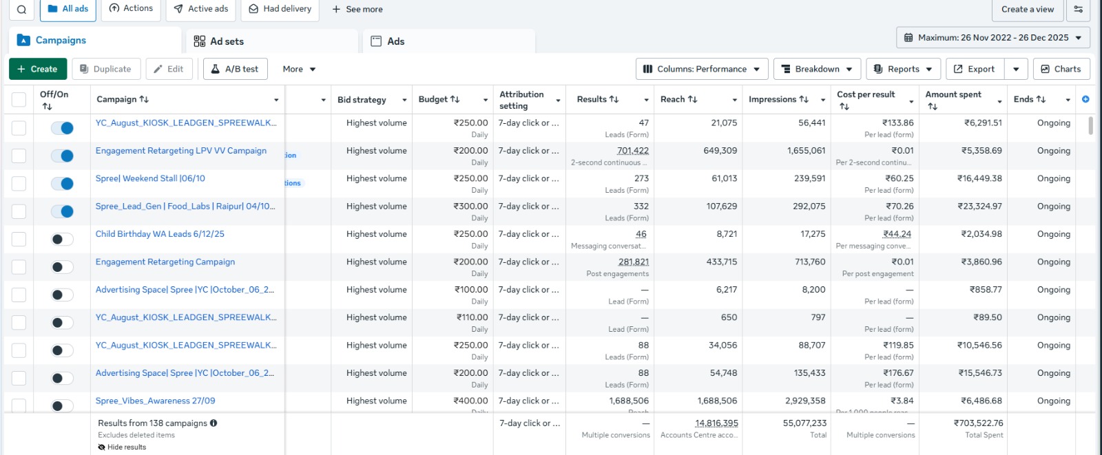Switch to the Ad sets tab
Viewport: 1102px width, 455px height.
click(x=227, y=41)
